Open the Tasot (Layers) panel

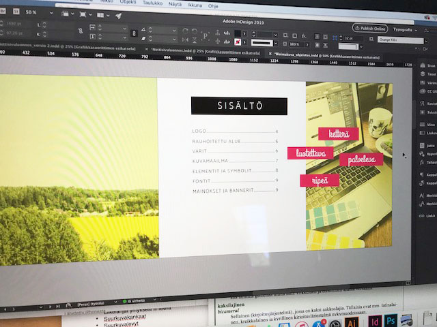[x=428, y=74]
